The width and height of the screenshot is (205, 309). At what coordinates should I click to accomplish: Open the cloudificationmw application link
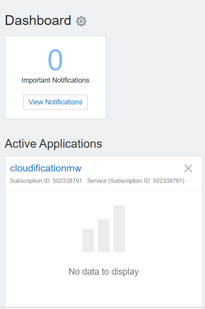46,168
